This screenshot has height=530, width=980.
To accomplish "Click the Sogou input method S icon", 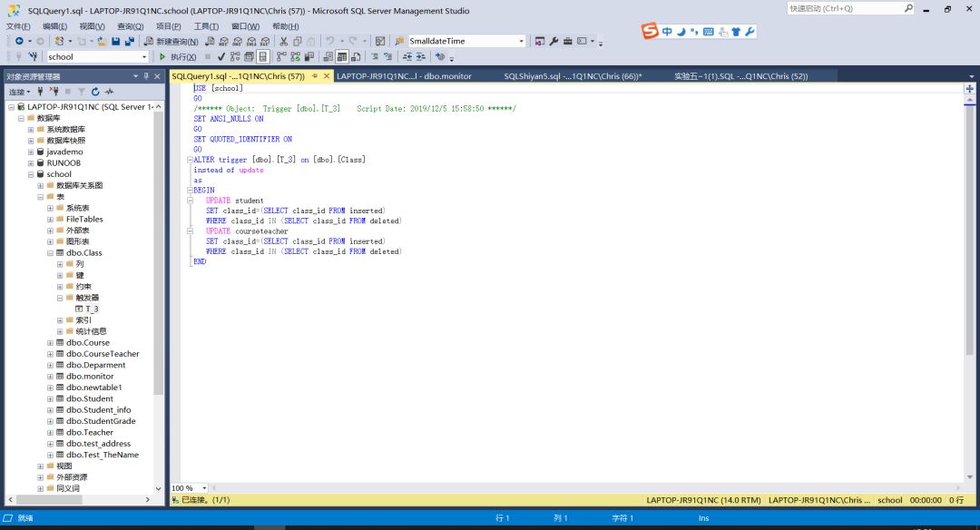I will 650,32.
